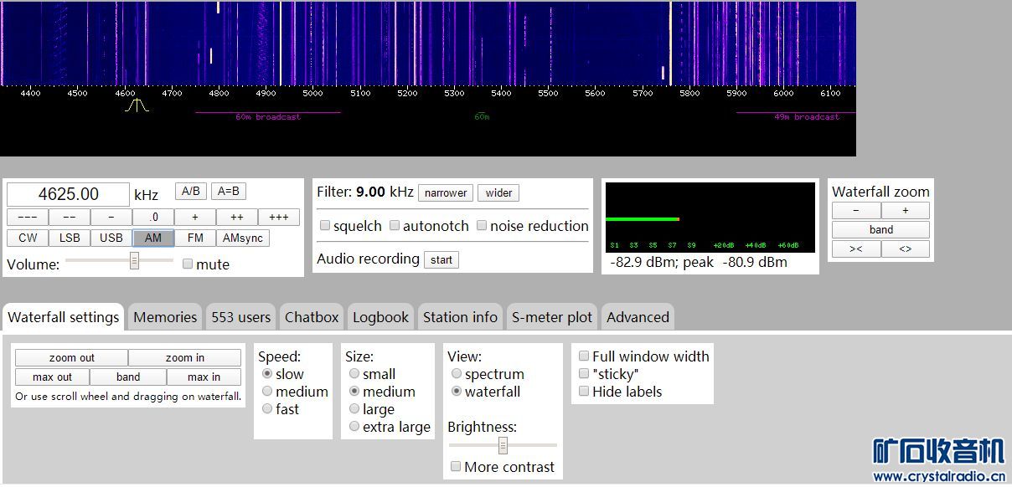Click the waterfall zoom minus button
This screenshot has width=1012, height=487.
[855, 211]
